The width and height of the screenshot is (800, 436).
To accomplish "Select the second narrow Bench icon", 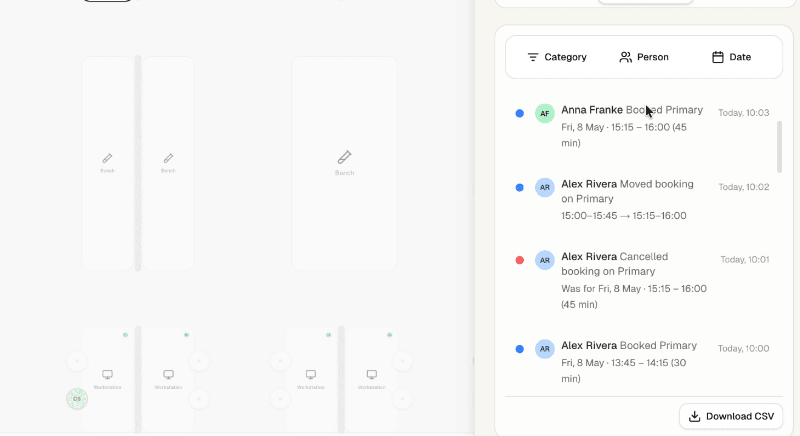I will coord(168,158).
